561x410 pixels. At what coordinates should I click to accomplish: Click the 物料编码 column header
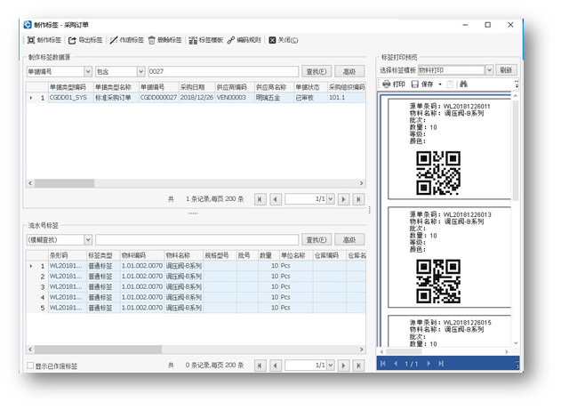point(142,255)
